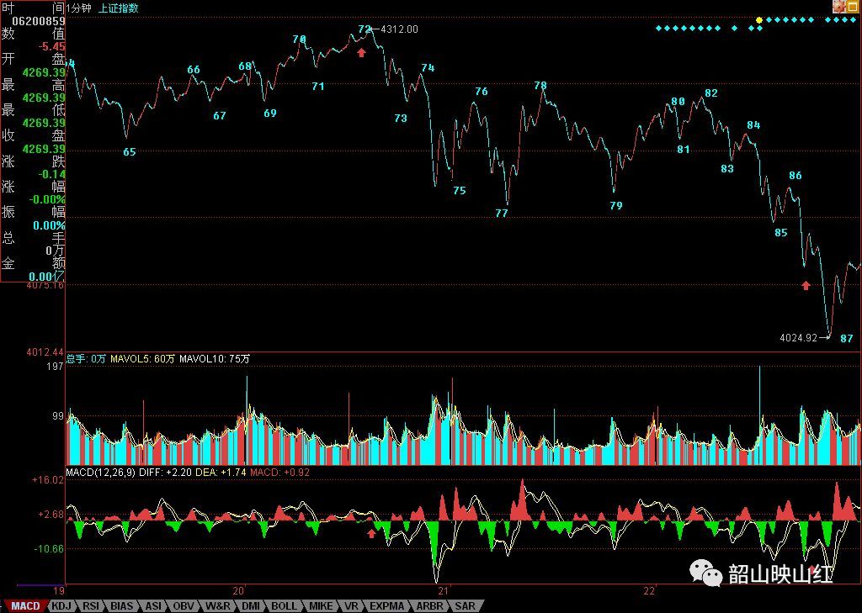Click the -0.14 change value
This screenshot has width=862, height=613.
coord(51,174)
